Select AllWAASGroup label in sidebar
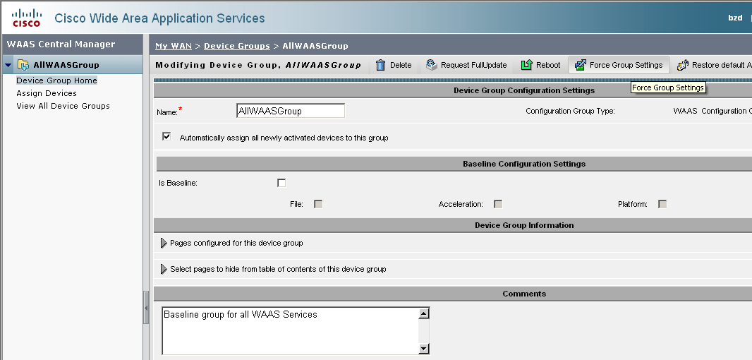The image size is (752, 360). point(66,65)
